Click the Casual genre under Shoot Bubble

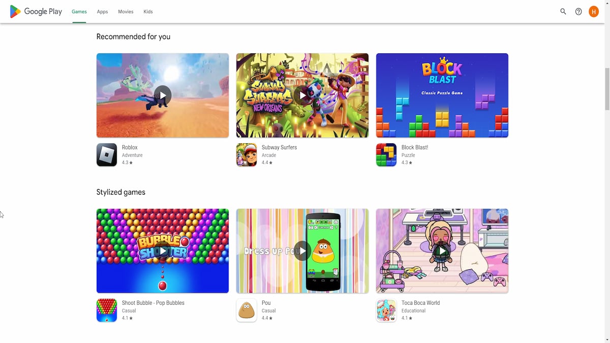(129, 311)
